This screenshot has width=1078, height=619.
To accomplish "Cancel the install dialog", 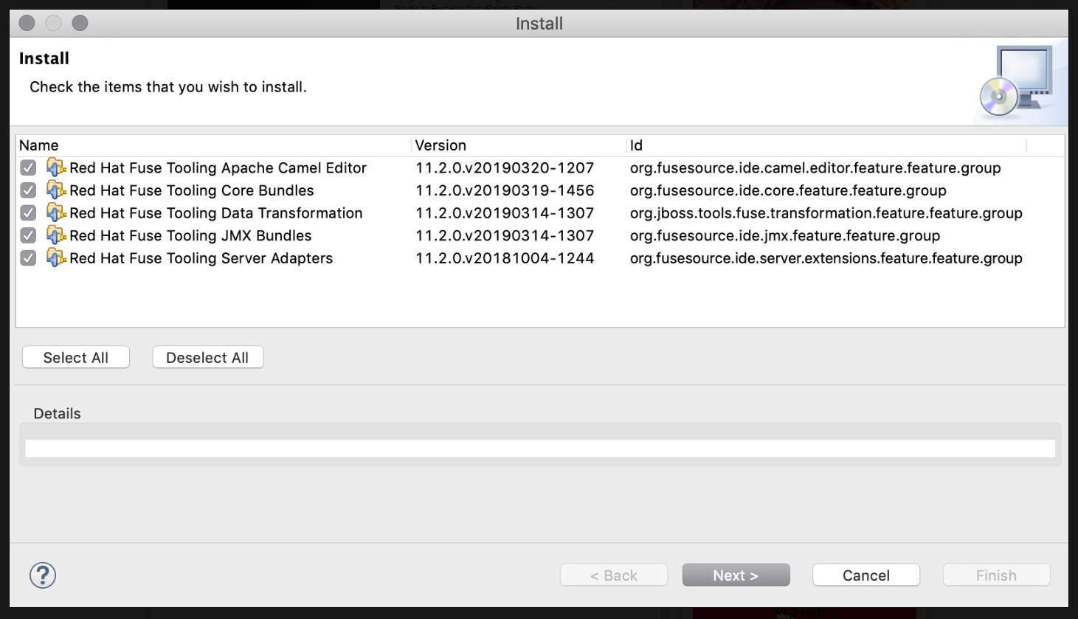I will click(x=866, y=575).
